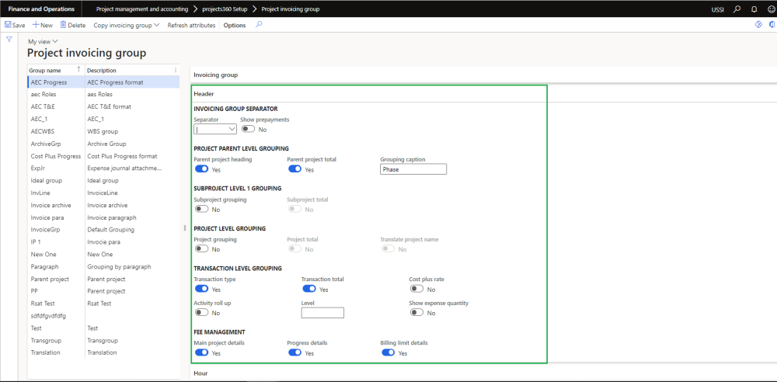The width and height of the screenshot is (777, 382).
Task: Select the Invoice para row
Action: 103,217
